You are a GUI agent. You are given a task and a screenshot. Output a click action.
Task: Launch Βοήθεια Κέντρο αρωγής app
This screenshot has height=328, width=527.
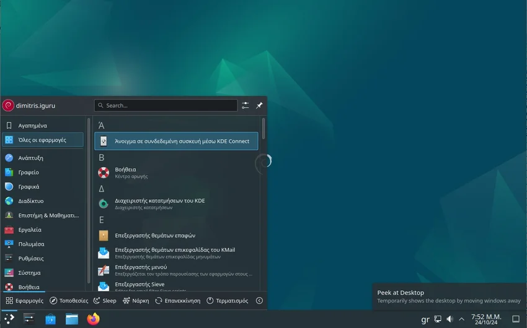point(177,173)
